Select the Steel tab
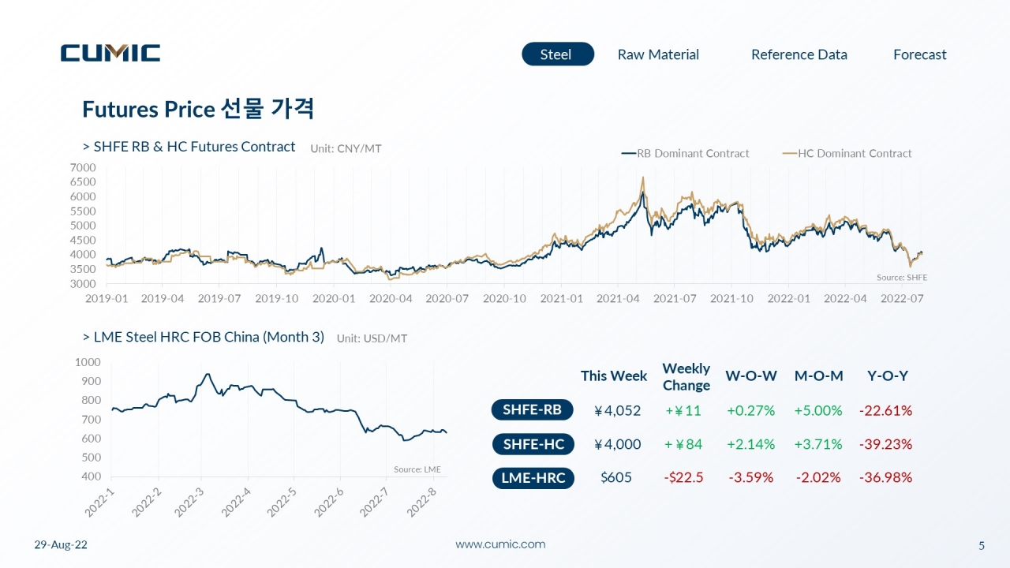The width and height of the screenshot is (1010, 568). click(558, 54)
